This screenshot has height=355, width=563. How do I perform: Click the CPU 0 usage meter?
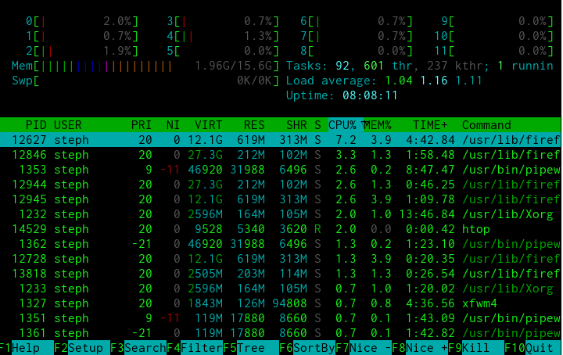point(82,21)
